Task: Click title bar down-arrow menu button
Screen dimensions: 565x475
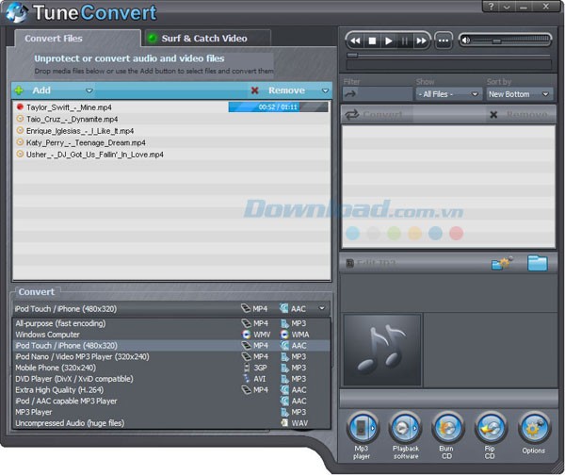Action: tap(507, 7)
